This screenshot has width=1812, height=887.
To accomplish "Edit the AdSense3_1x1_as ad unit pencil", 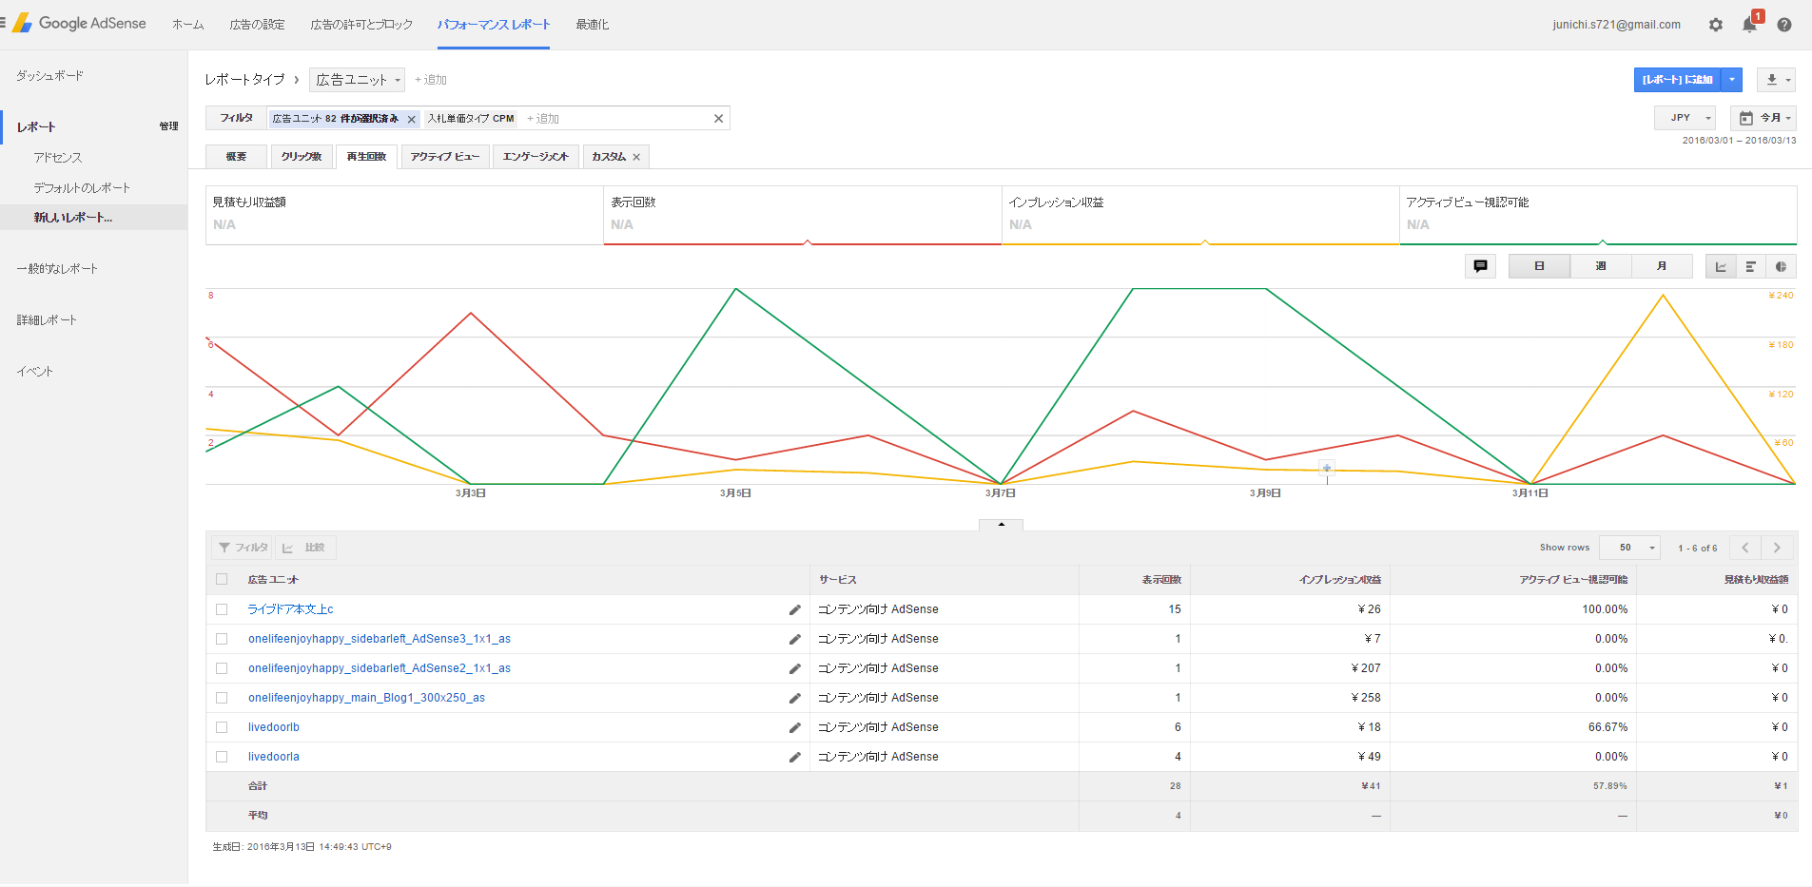I will 795,640.
